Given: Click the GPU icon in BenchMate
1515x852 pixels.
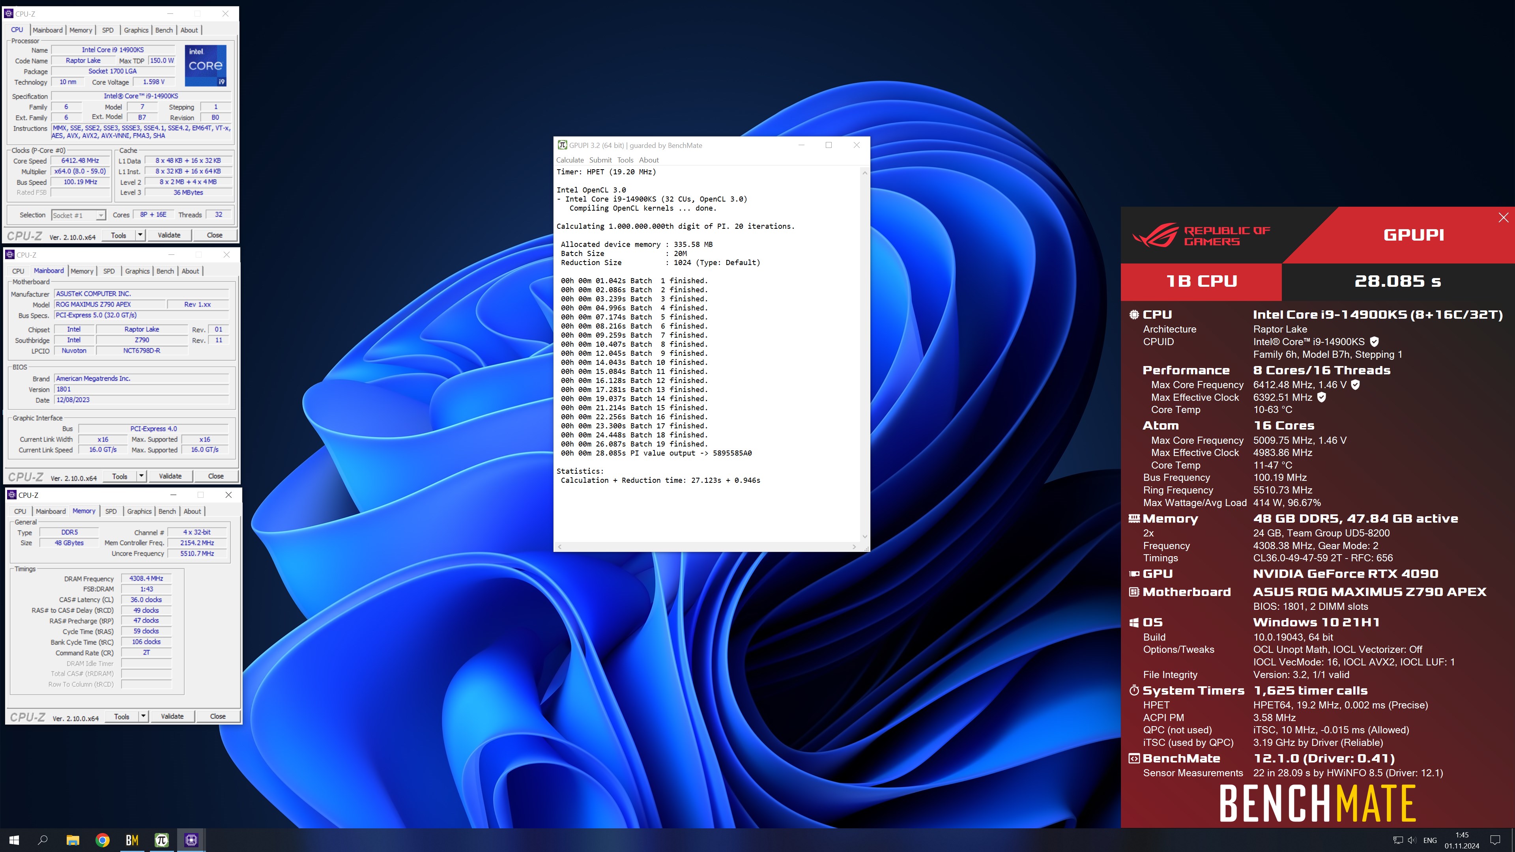Looking at the screenshot, I should pos(1134,574).
